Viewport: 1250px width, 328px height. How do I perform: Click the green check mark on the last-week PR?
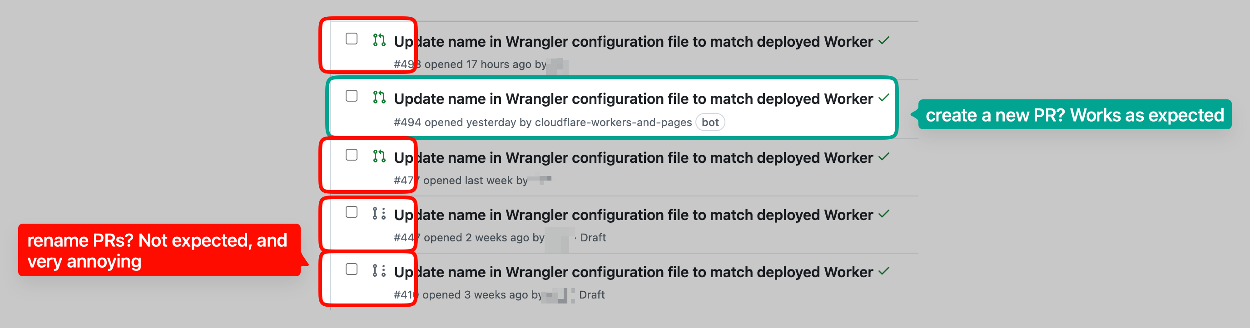click(x=883, y=157)
